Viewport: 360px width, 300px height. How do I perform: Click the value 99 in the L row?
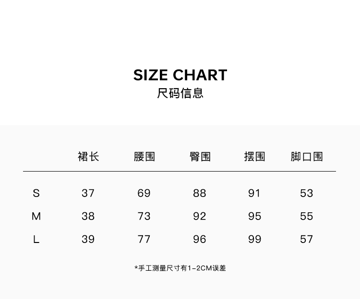254,239
